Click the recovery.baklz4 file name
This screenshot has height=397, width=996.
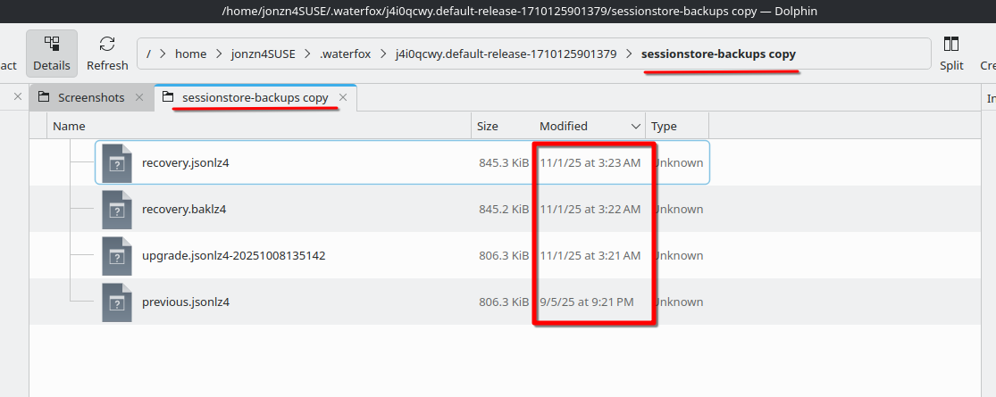click(x=184, y=210)
